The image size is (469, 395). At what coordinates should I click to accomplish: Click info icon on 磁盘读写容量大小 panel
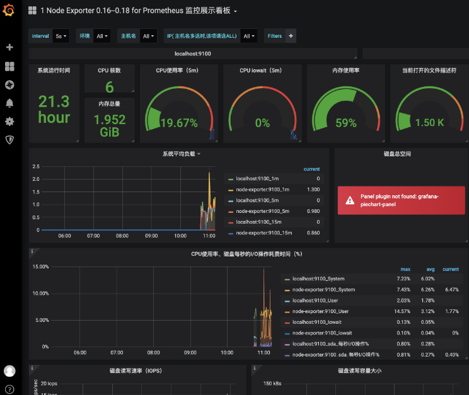click(255, 368)
